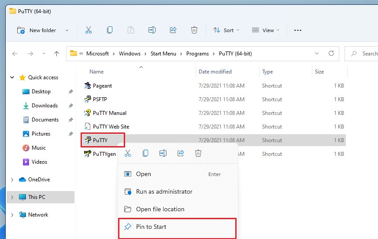
Task: Choose Open file location
Action: pos(178,209)
